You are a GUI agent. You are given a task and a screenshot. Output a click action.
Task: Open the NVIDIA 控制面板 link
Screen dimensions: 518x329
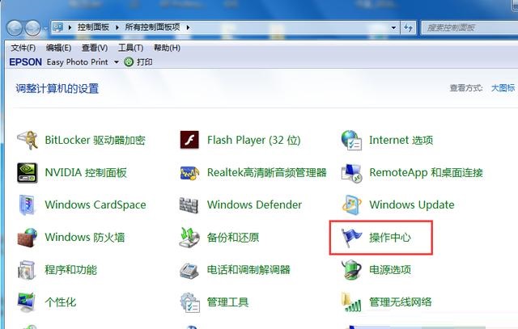click(86, 173)
